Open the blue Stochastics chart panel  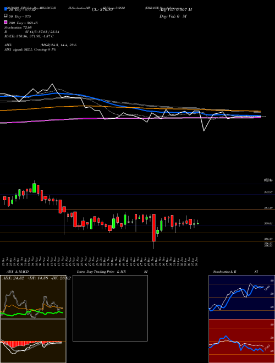pos(241,297)
